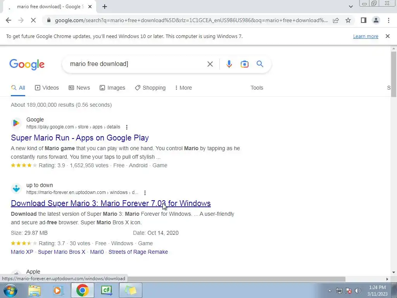
Task: Open Windows Explorer from the taskbar
Action: [35, 290]
